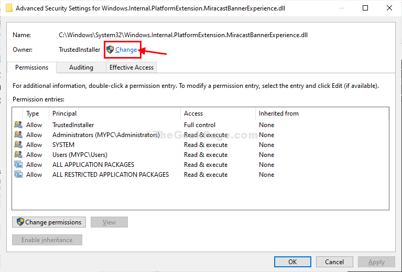
Task: Click the greyed View button
Action: (109, 222)
